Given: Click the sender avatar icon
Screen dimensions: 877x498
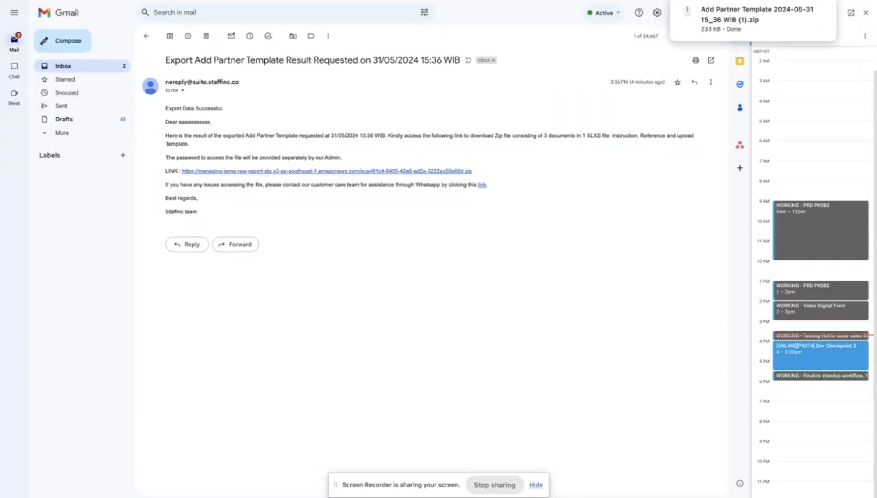Looking at the screenshot, I should 150,86.
